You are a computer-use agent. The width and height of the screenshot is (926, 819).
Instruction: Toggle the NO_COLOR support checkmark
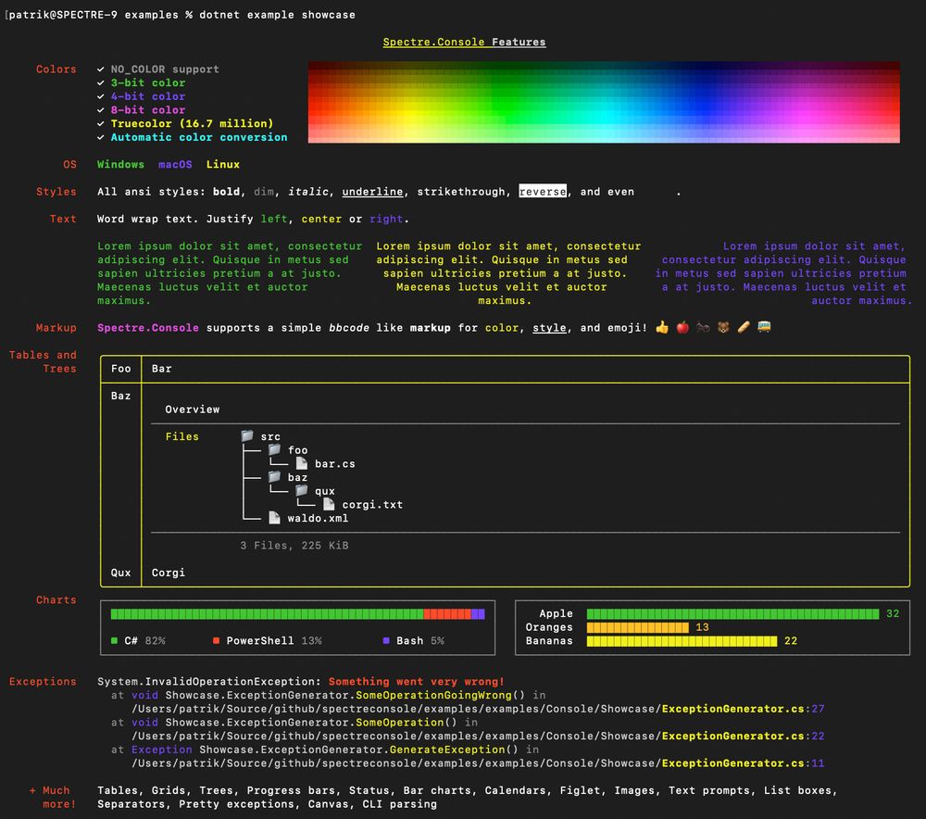click(x=100, y=69)
